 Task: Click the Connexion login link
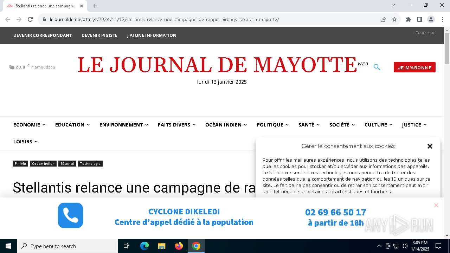(x=425, y=33)
